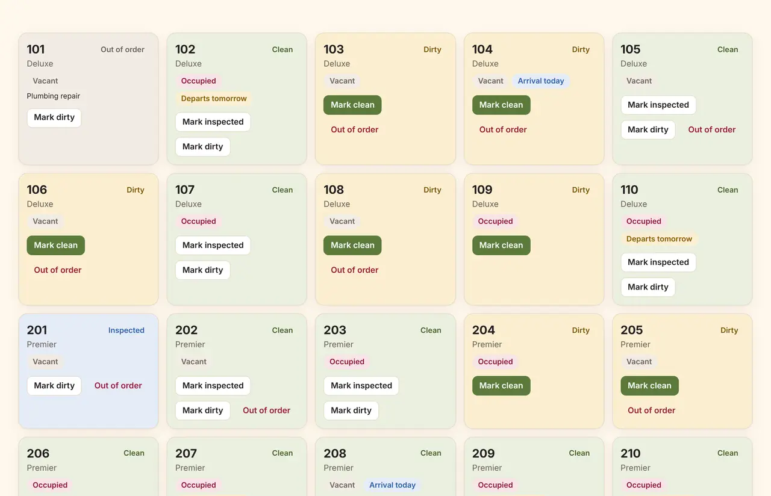
Task: Mark room 106 clean
Action: click(x=56, y=245)
